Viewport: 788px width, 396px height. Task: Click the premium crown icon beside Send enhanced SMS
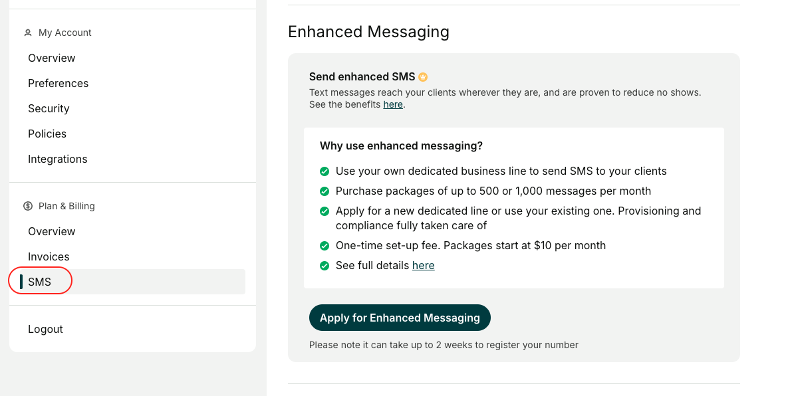coord(423,77)
